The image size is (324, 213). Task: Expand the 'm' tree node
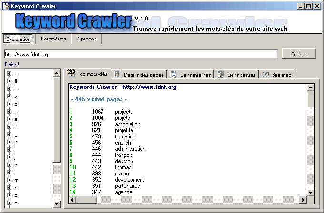coord(9,180)
